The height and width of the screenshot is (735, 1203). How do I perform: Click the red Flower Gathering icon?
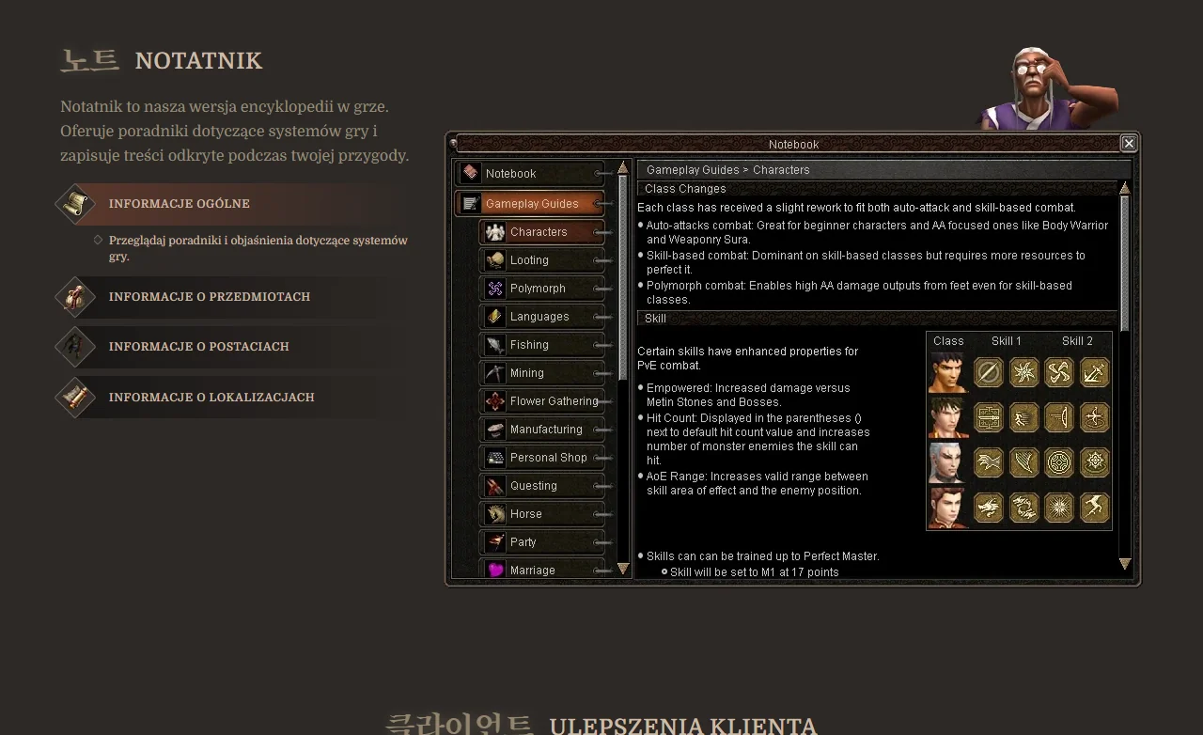point(495,401)
